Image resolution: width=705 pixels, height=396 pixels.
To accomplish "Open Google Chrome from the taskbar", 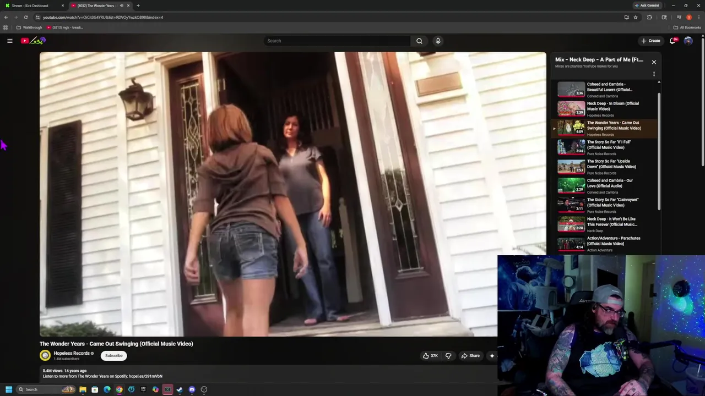I will pyautogui.click(x=119, y=389).
